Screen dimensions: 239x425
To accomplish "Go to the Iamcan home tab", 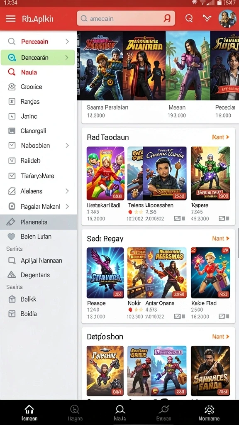I will pos(29,413).
